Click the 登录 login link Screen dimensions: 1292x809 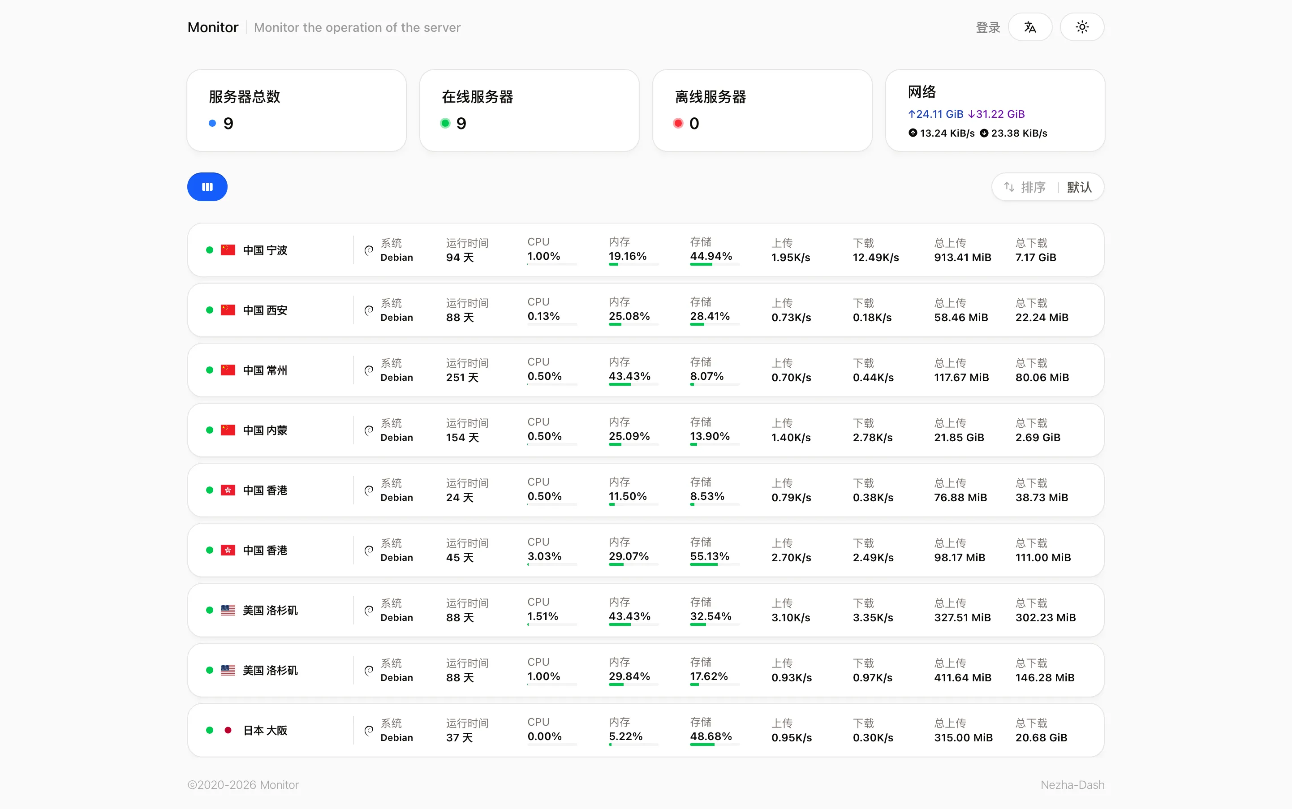[x=987, y=28]
